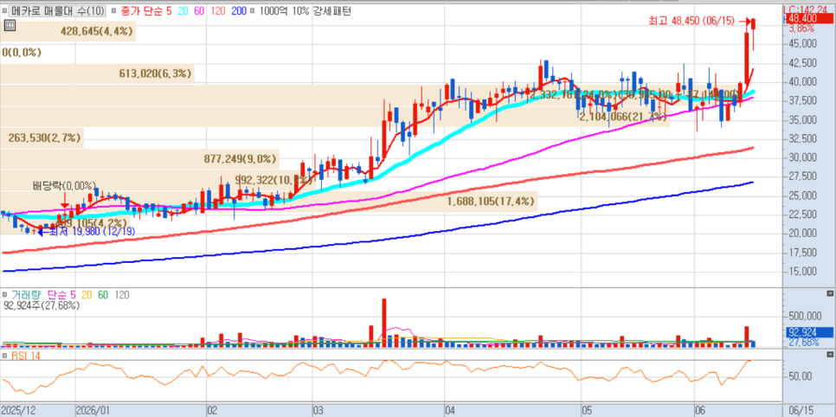Image resolution: width=836 pixels, height=417 pixels.
Task: Click the 거래량 volume label
Action: pyautogui.click(x=27, y=294)
